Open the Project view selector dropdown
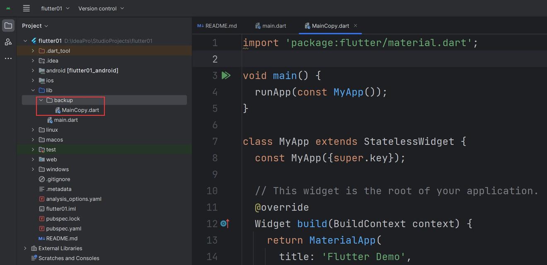The height and width of the screenshot is (265, 547). point(35,26)
